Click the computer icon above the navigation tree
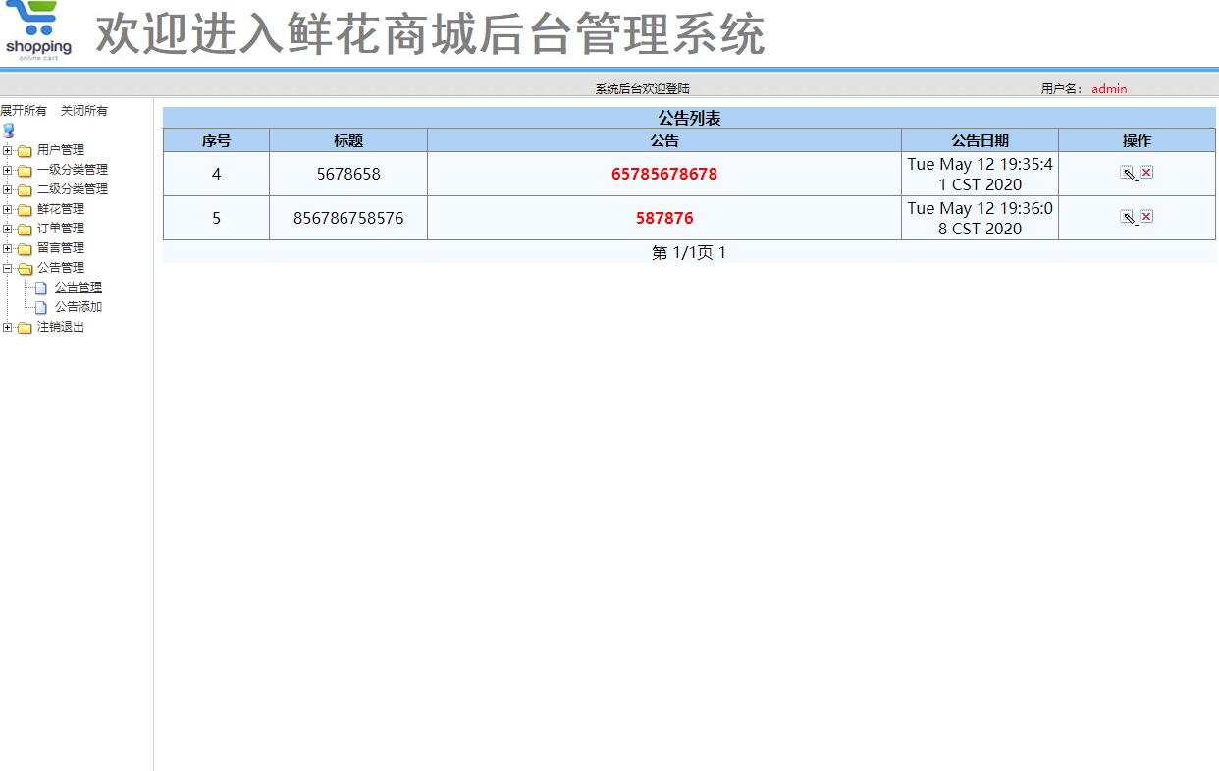1219x771 pixels. [x=9, y=129]
